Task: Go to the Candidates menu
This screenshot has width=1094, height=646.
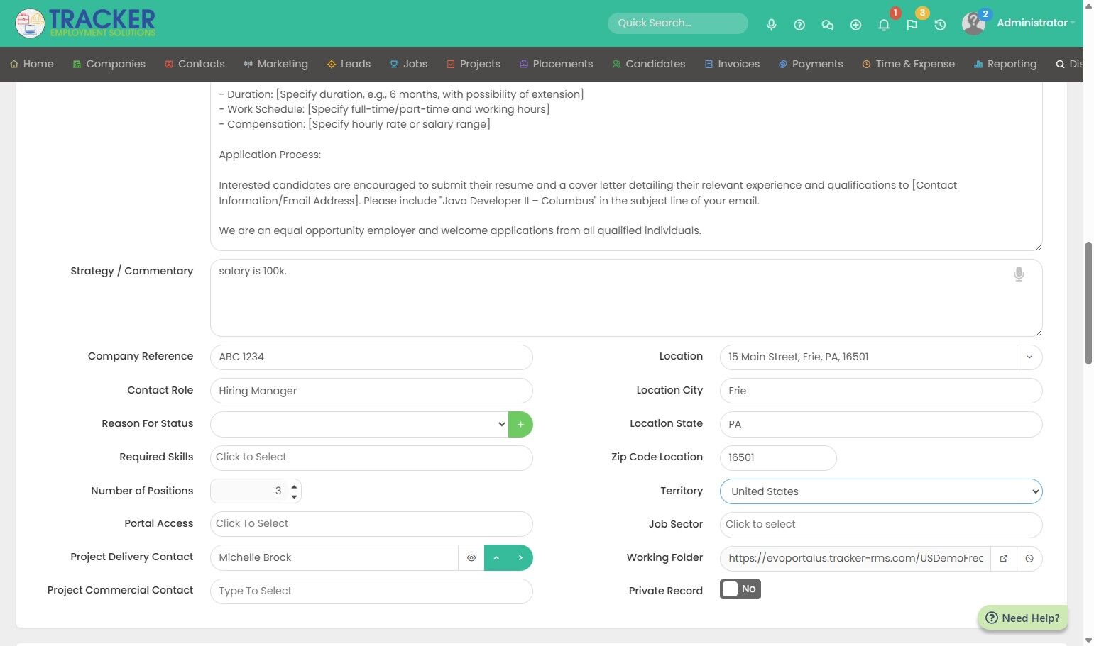Action: (648, 64)
